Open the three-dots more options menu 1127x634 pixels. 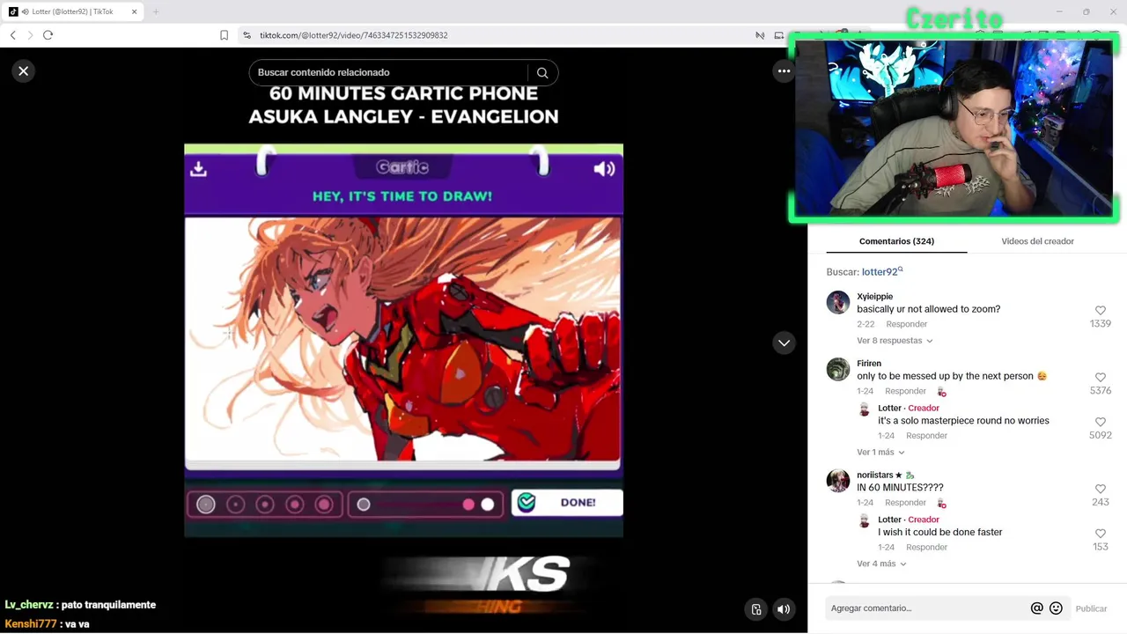tap(784, 71)
